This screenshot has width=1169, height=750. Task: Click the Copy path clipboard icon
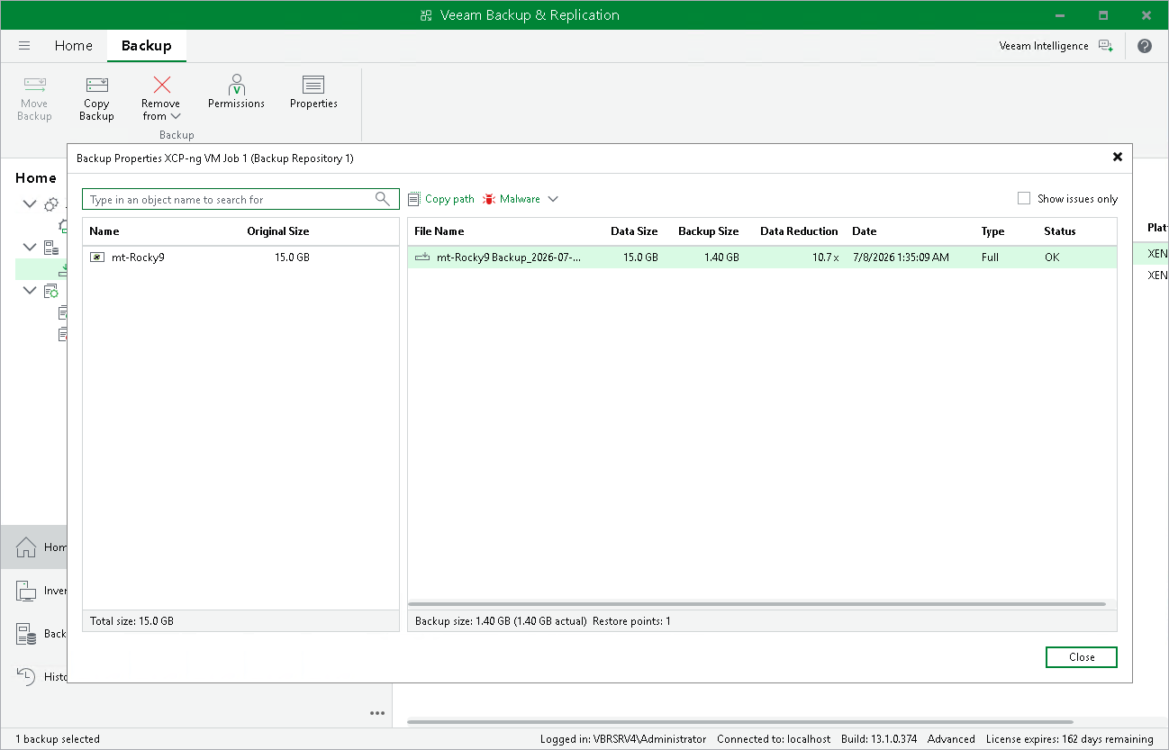coord(414,199)
